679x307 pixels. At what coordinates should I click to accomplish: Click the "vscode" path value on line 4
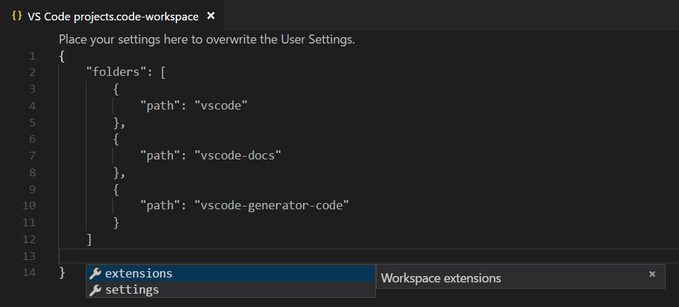click(222, 105)
